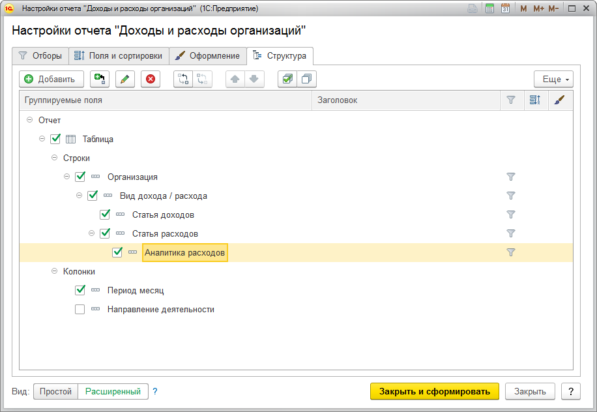
Task: Uncheck the Таблица checkbox
Action: click(x=55, y=139)
